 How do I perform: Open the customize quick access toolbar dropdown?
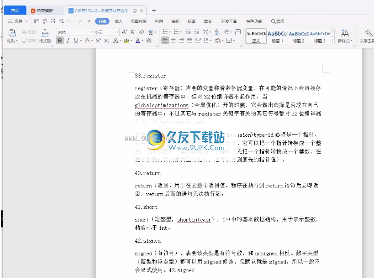(x=89, y=21)
